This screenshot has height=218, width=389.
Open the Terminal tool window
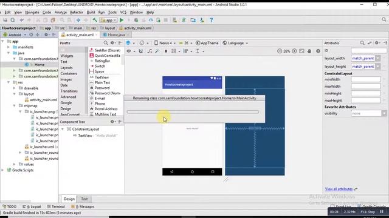click(56, 206)
